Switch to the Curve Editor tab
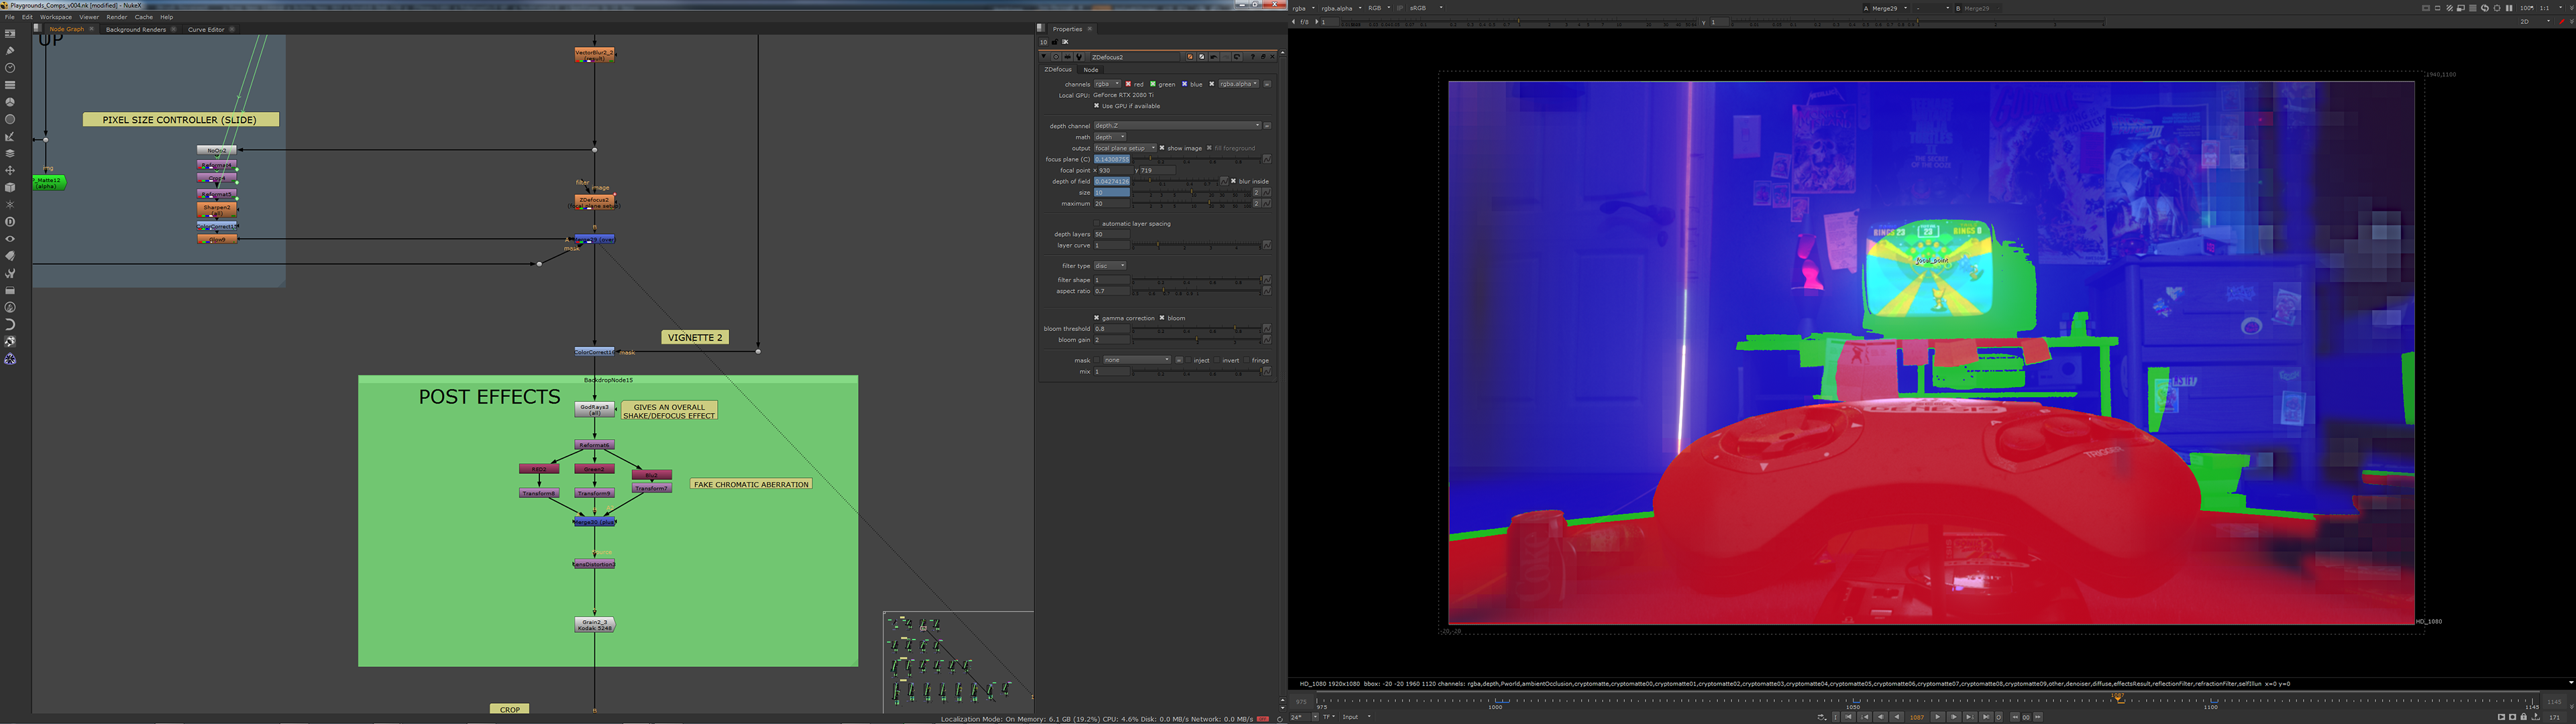The width and height of the screenshot is (2576, 724). (206, 29)
